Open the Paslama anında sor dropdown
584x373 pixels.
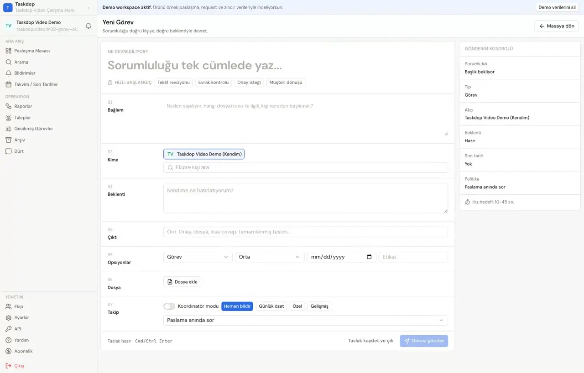(x=306, y=320)
